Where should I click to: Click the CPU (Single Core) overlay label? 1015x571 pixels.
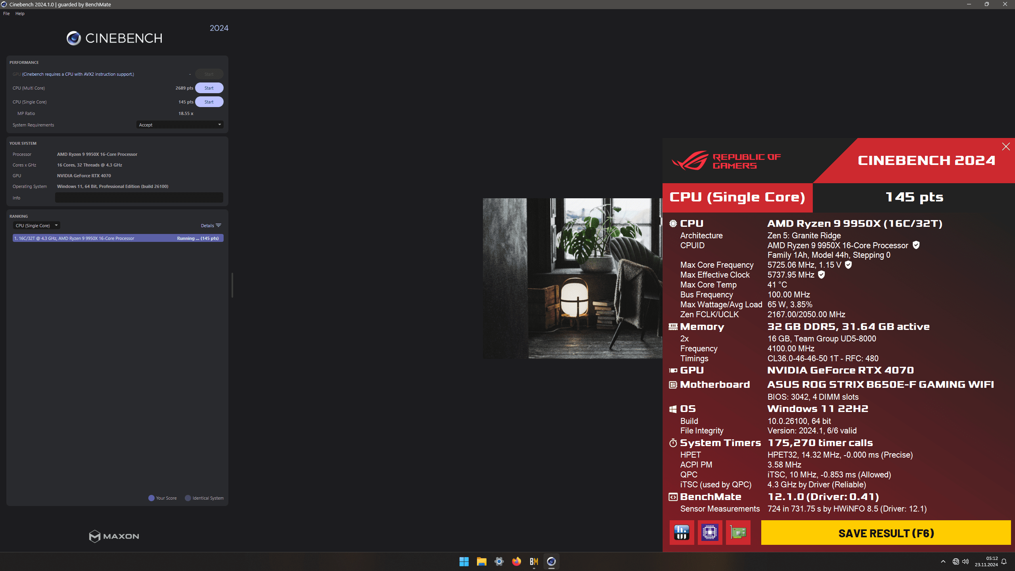[737, 197]
